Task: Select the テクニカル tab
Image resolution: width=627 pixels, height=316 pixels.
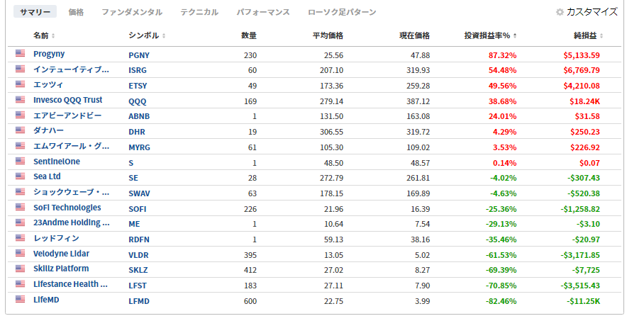Action: tap(199, 12)
